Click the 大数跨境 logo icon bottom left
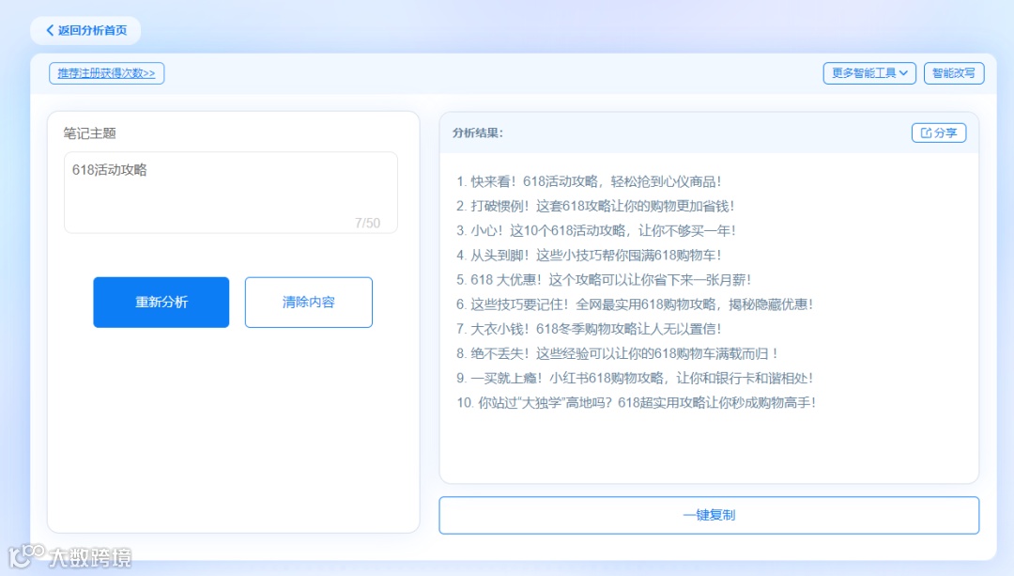 click(26, 558)
